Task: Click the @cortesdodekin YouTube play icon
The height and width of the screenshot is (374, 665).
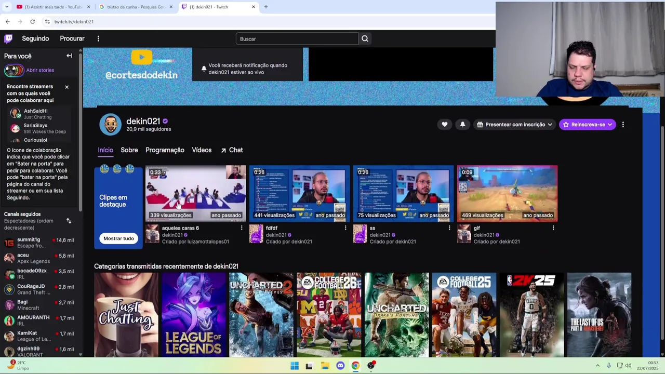Action: (x=141, y=57)
